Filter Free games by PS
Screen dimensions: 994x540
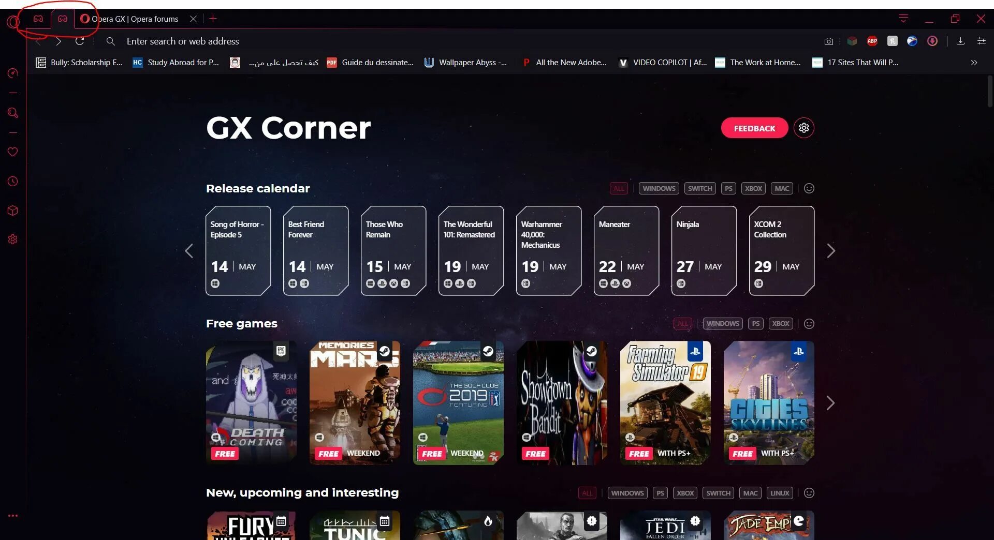point(756,324)
